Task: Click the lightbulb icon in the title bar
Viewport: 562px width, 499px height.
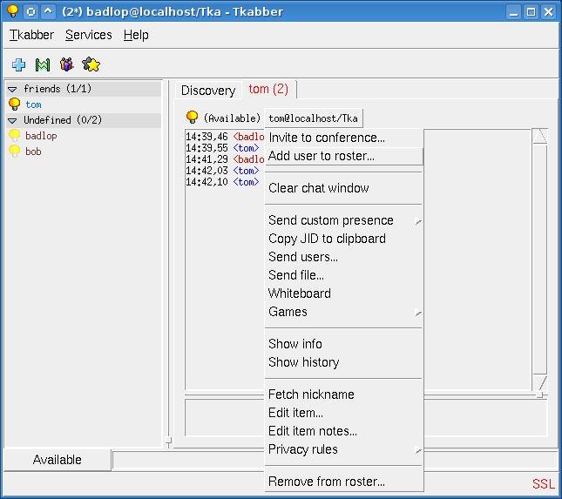Action: [12, 11]
